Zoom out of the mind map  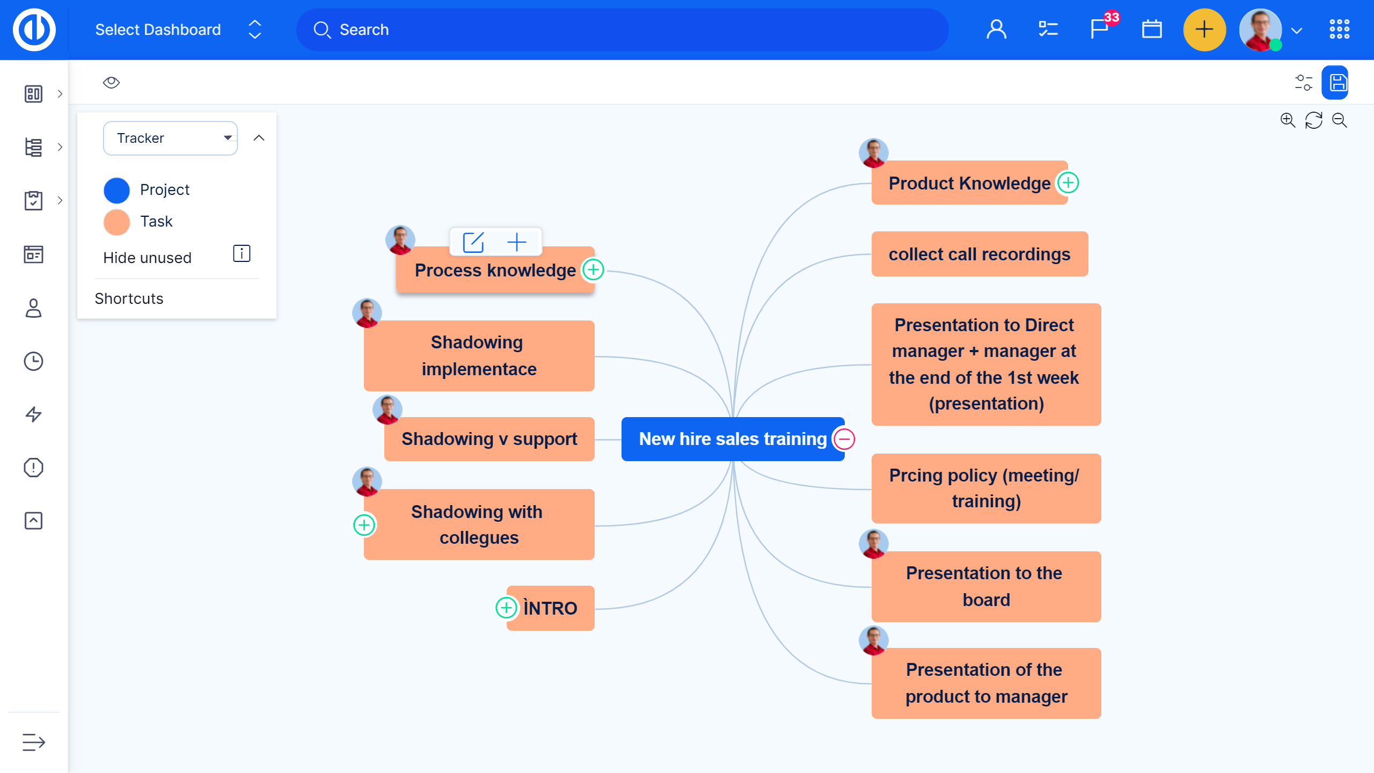(x=1340, y=120)
